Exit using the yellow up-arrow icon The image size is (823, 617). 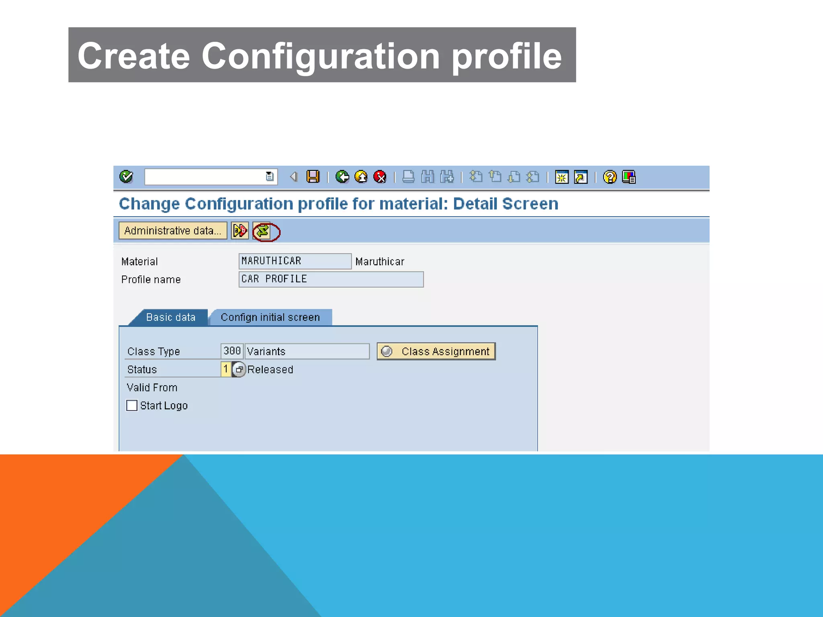click(361, 177)
